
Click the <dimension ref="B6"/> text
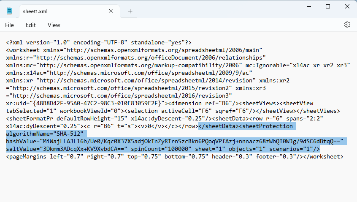[203, 103]
